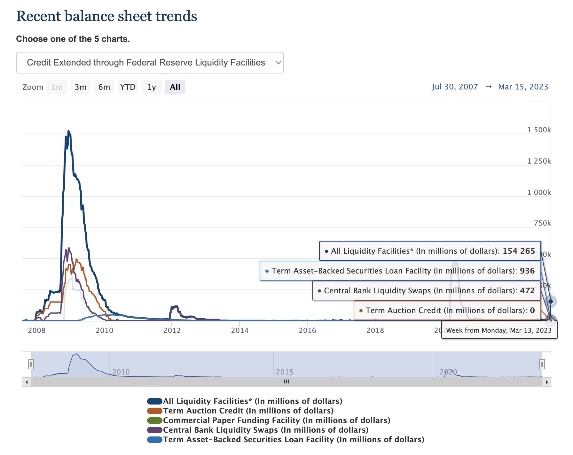
Task: Click the scrollbar right arrow
Action: (547, 382)
